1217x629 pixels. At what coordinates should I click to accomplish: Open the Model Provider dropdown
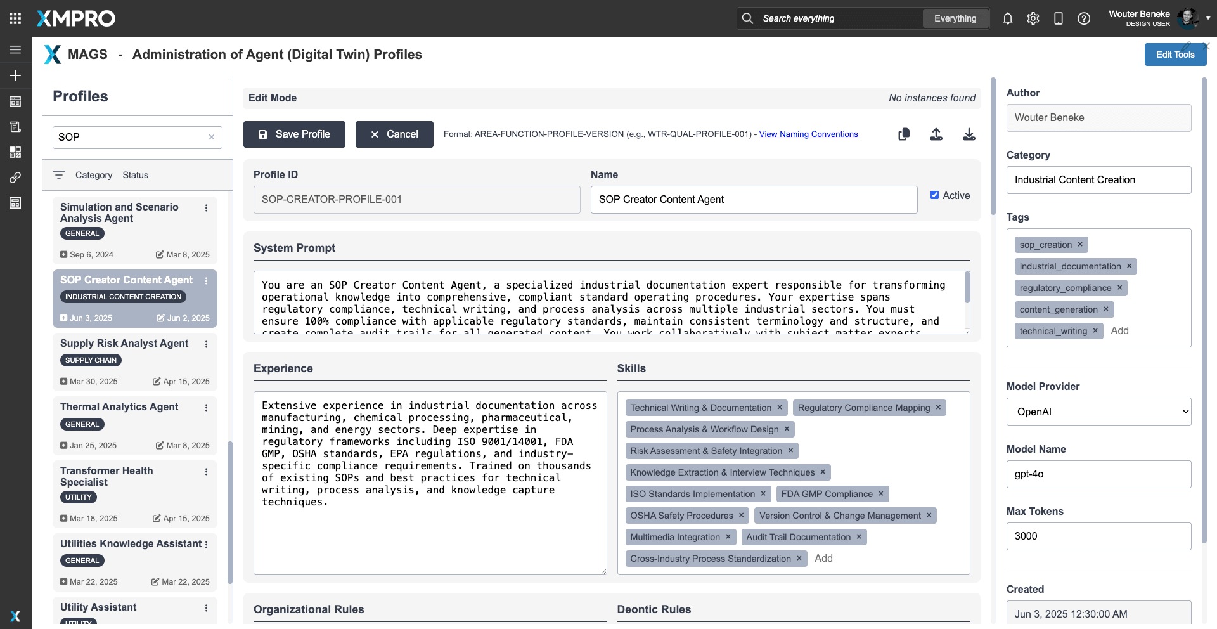1098,412
